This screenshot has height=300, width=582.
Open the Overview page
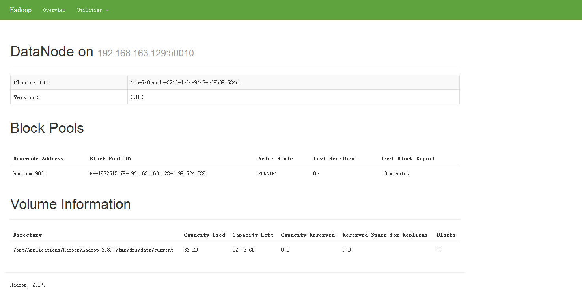coord(54,10)
